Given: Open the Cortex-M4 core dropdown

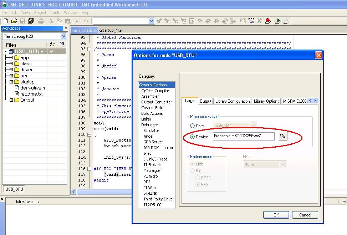Looking at the screenshot, I should [253, 126].
